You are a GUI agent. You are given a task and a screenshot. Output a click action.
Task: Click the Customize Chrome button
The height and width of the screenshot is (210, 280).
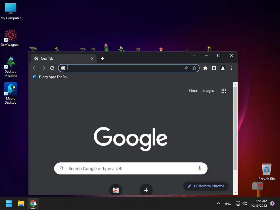tap(206, 186)
